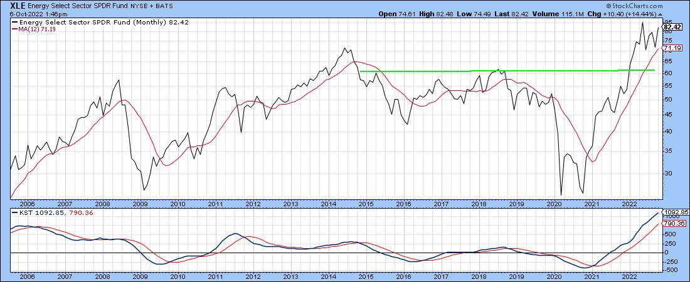This screenshot has height=282, width=690.
Task: Click the boxed 71.19 moving average tag
Action: [672, 48]
